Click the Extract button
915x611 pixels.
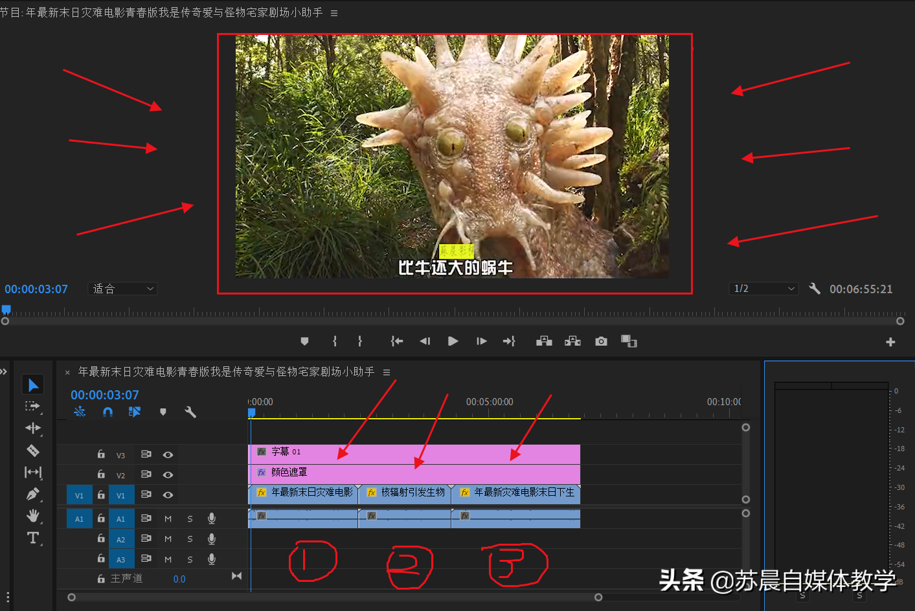(x=572, y=341)
